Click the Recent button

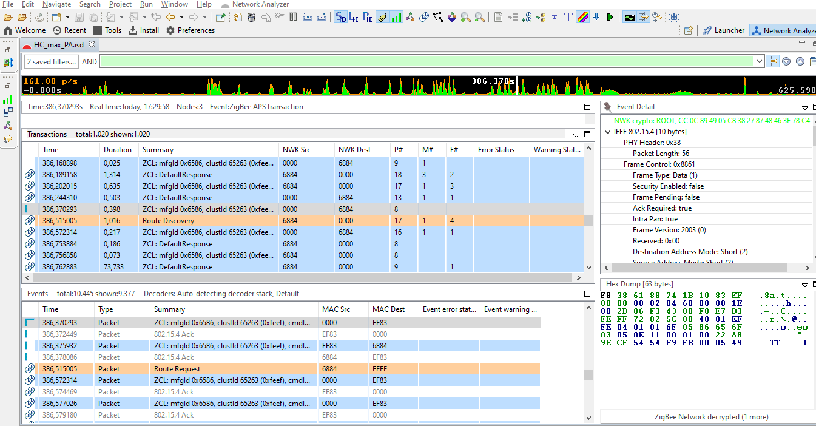(x=69, y=30)
